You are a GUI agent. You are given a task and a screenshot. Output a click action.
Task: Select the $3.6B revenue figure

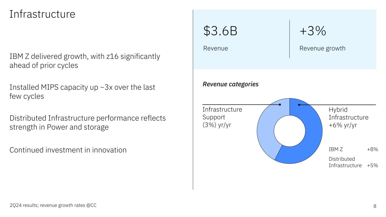tap(220, 31)
